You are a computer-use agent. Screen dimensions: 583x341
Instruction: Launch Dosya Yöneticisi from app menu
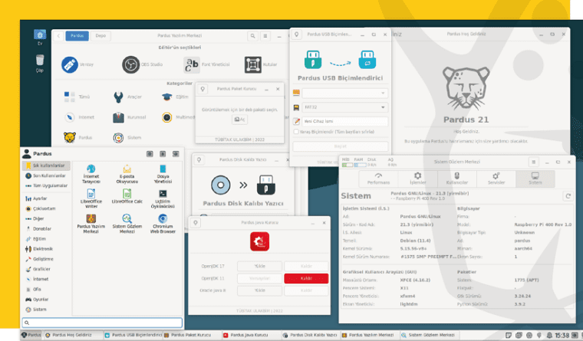[x=163, y=174]
